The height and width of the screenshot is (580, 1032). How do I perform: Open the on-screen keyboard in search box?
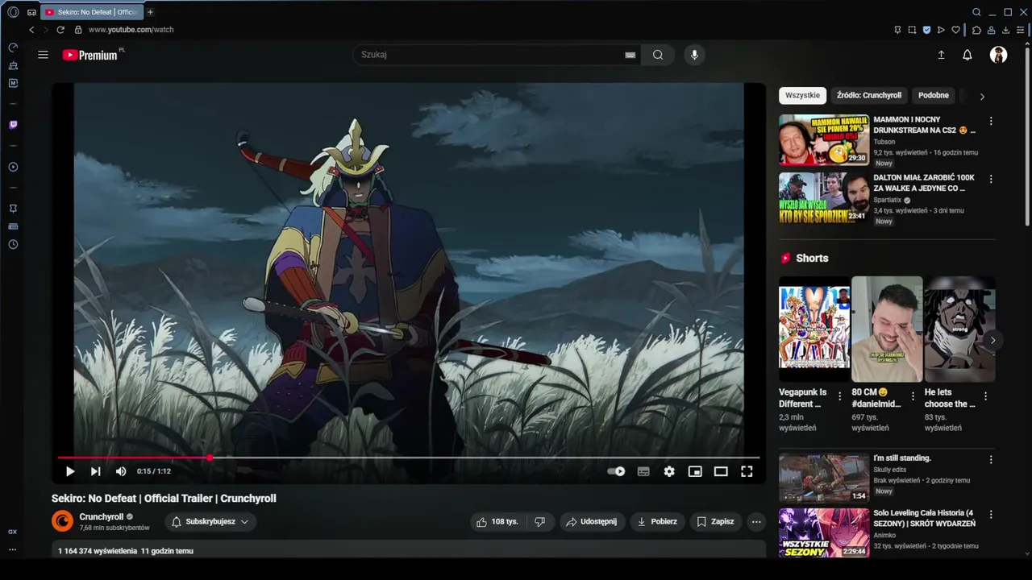pyautogui.click(x=630, y=55)
